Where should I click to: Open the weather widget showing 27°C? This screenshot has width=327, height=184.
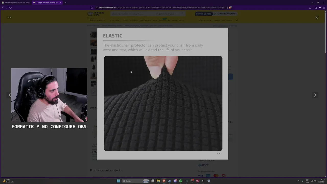click(x=8, y=181)
